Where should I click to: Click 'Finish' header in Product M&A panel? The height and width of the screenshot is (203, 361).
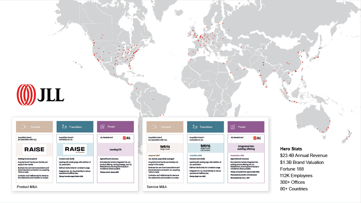click(x=116, y=127)
